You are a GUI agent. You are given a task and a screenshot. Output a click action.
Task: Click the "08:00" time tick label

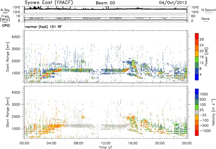coord(79,143)
